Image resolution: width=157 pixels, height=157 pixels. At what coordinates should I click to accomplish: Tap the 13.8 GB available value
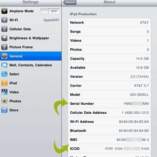(x=142, y=68)
